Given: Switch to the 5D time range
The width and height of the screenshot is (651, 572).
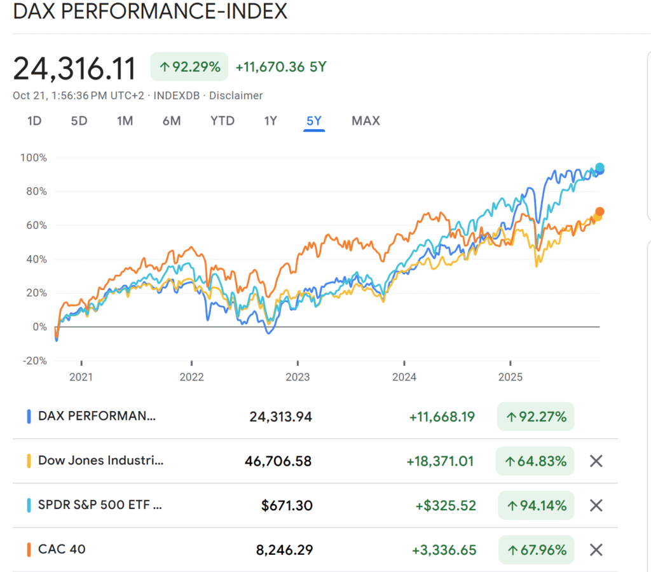Looking at the screenshot, I should (x=79, y=121).
